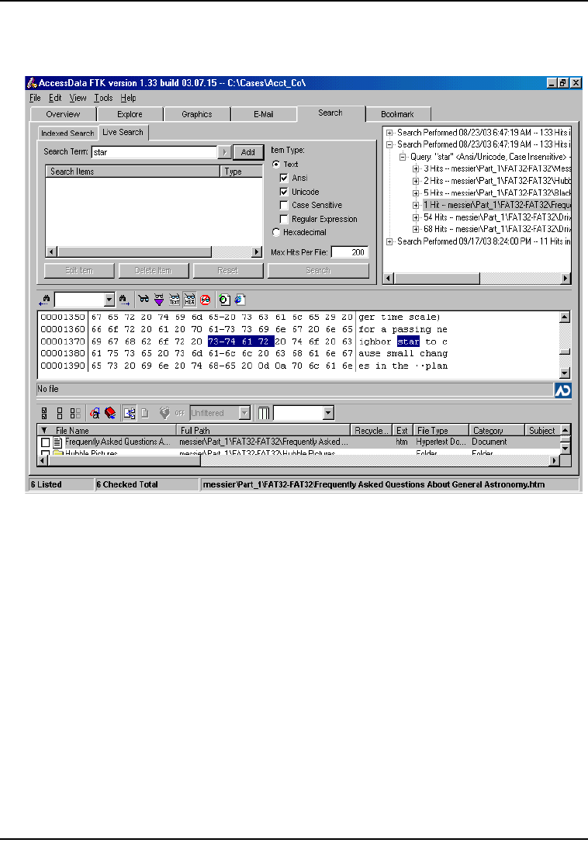588x867 pixels.
Task: Click the FAQ document file icon
Action: (x=57, y=442)
